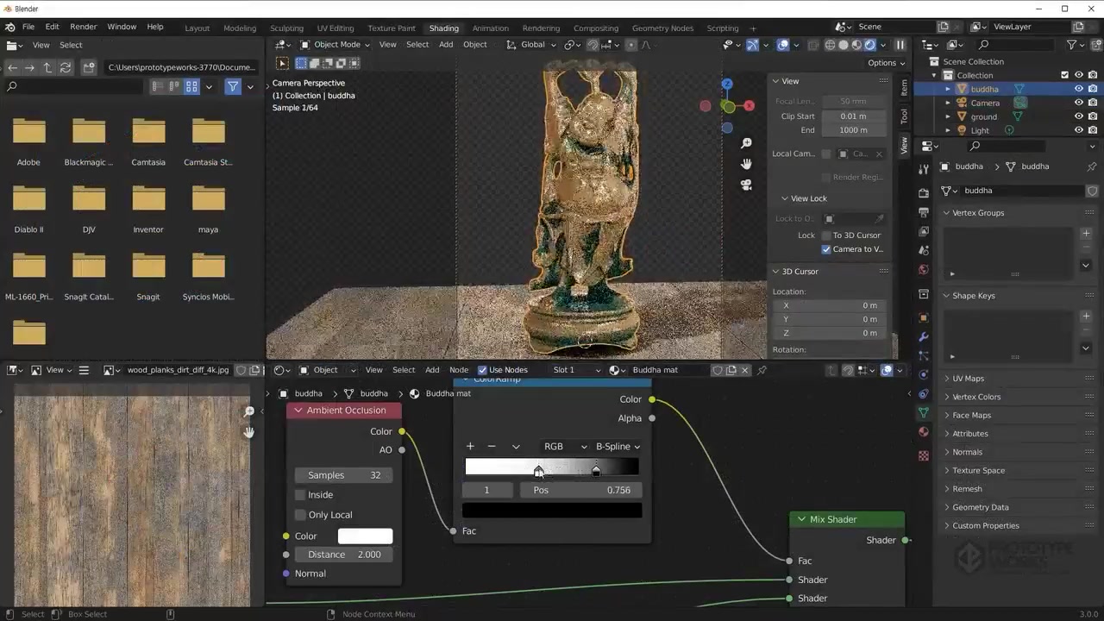This screenshot has height=621, width=1104.
Task: Open the Render menu
Action: 84,28
